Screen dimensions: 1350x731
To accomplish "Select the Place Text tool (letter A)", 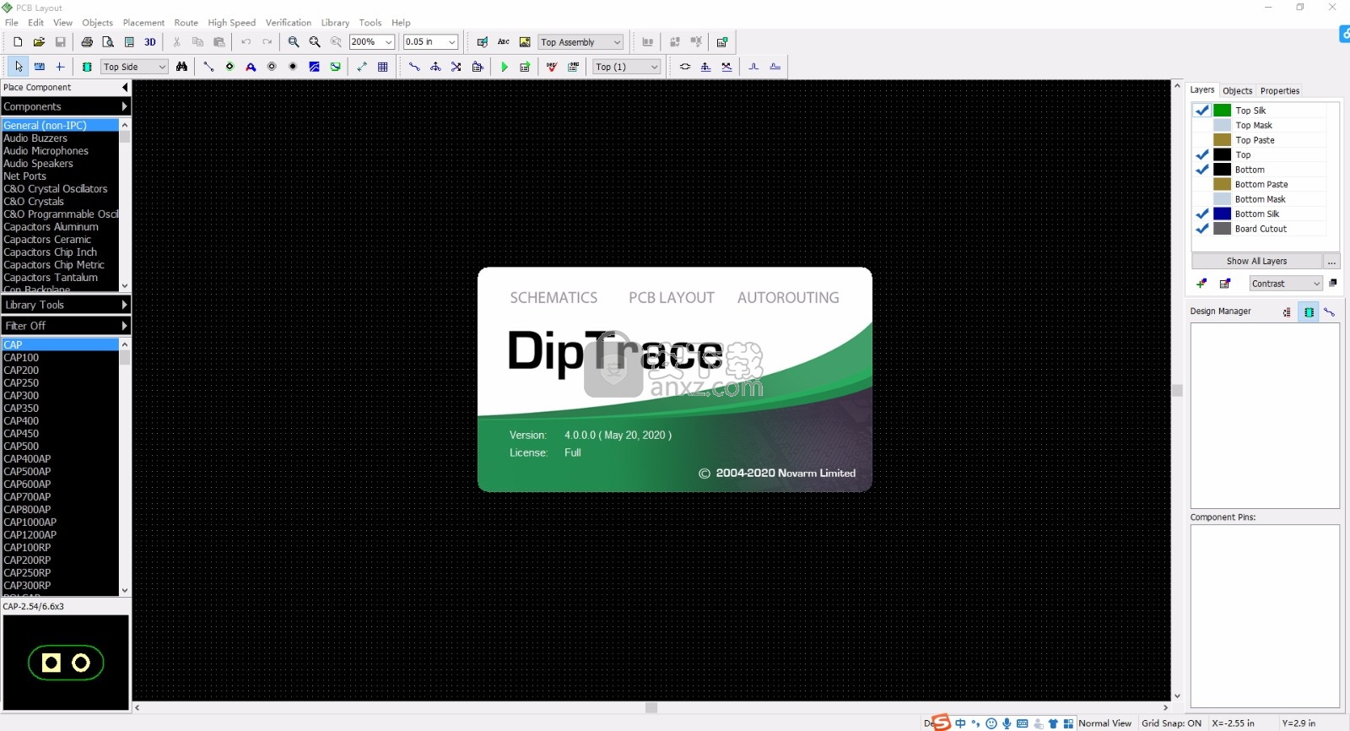I will (251, 67).
